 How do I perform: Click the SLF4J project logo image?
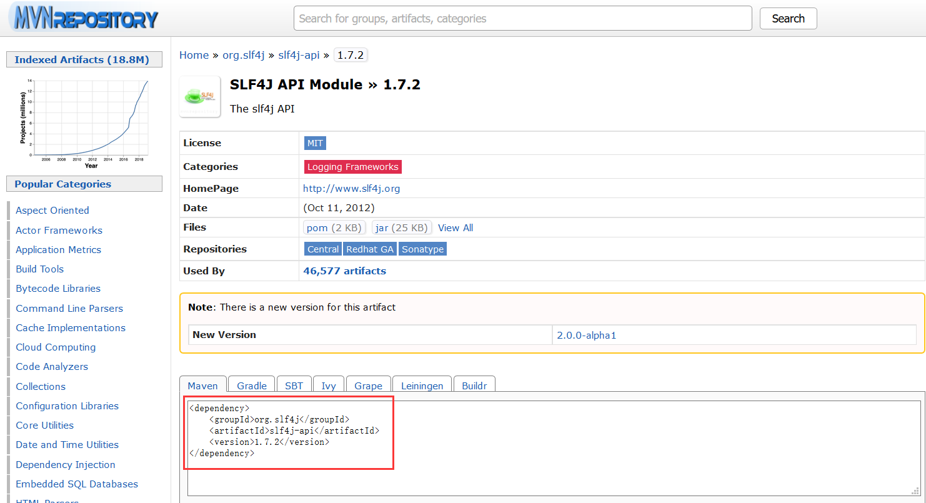(x=200, y=97)
